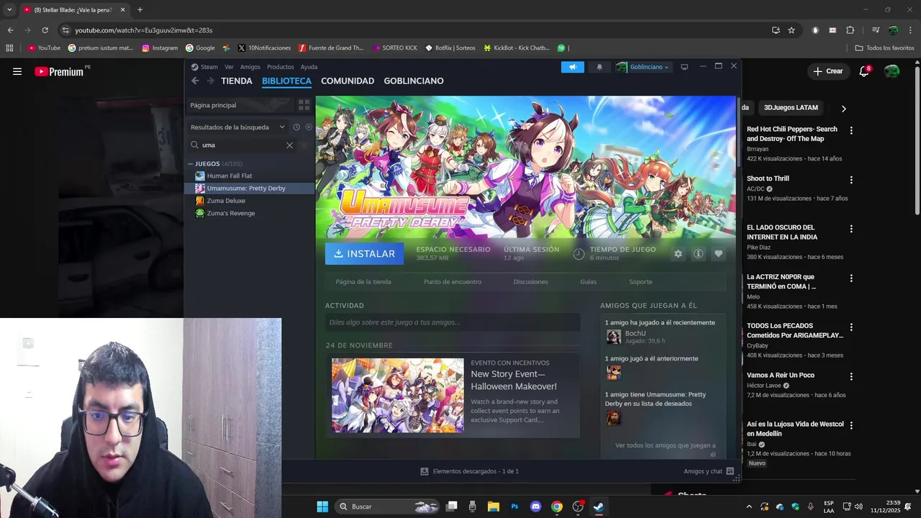Open the Ayuda menu
The width and height of the screenshot is (921, 518).
pyautogui.click(x=309, y=67)
